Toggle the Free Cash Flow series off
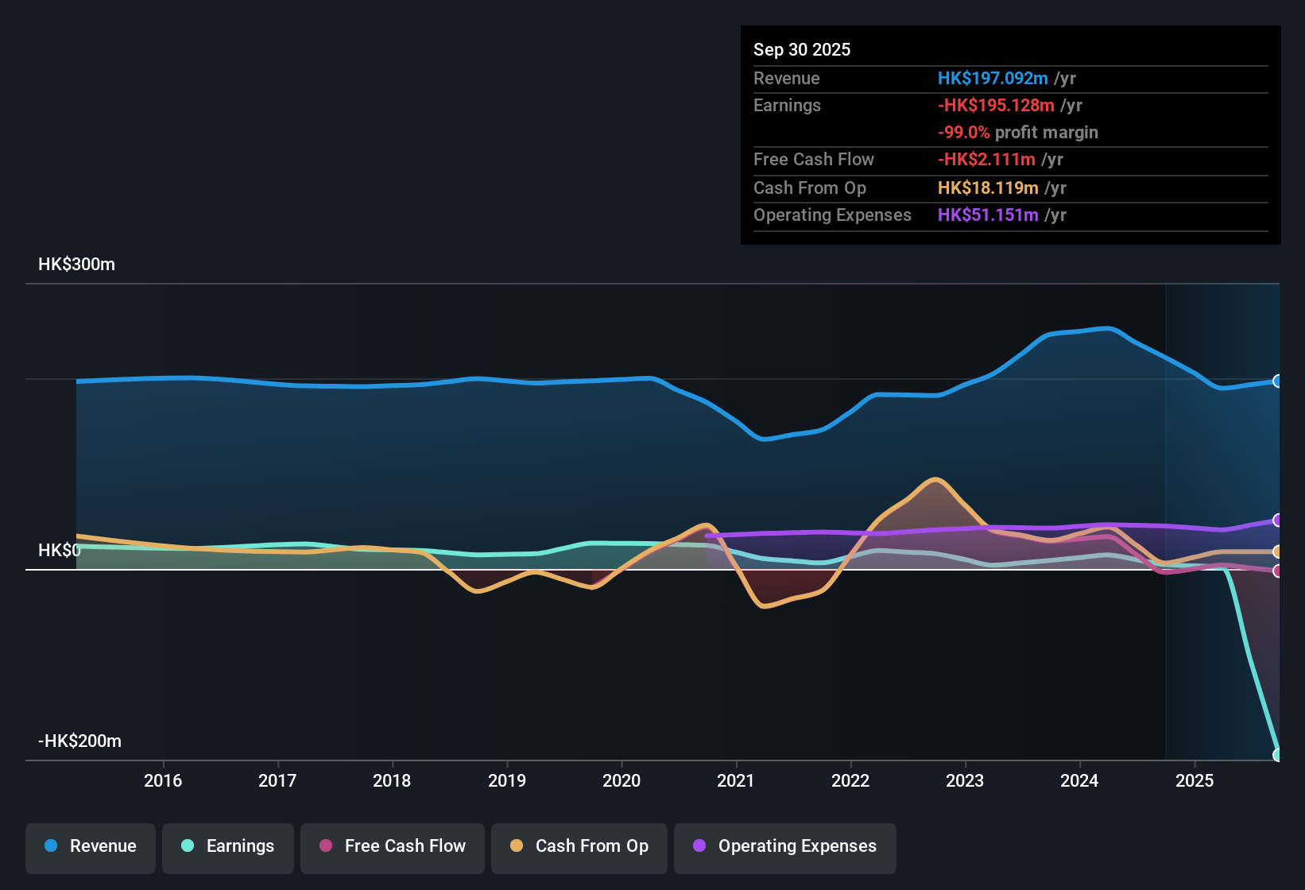The height and width of the screenshot is (890, 1305). coord(392,846)
